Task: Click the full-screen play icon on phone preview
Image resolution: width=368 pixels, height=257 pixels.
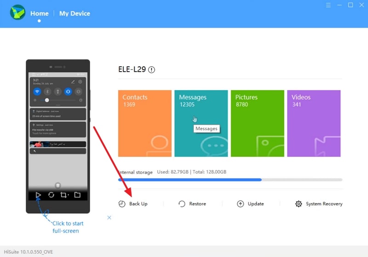Action: (39, 195)
